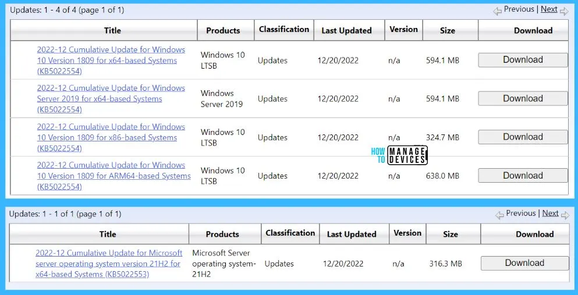Click Previous above the lower table

[x=521, y=213]
